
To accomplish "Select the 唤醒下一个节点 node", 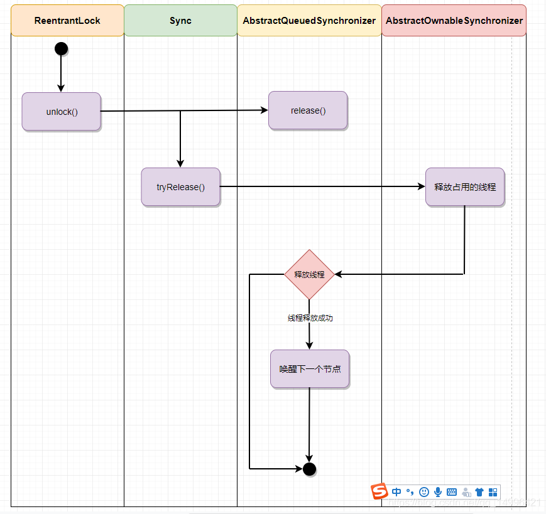I will pos(310,369).
